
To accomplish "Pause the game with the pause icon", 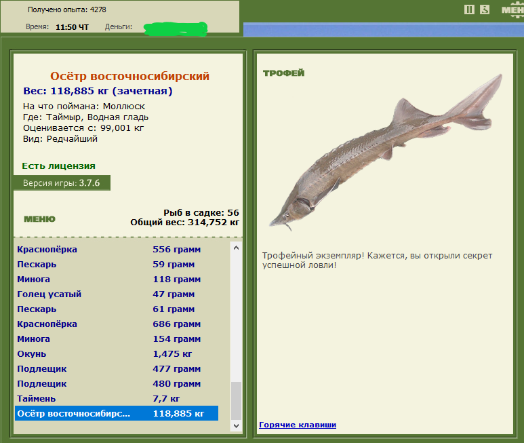I will click(x=469, y=9).
